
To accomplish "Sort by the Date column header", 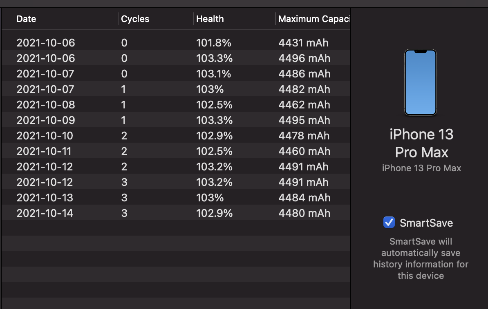I will coord(26,19).
